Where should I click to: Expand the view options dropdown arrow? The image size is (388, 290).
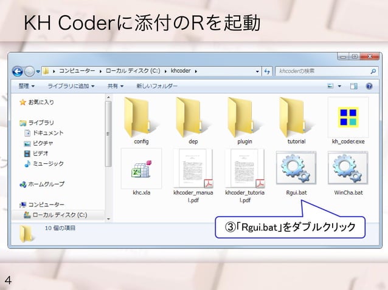click(339, 86)
